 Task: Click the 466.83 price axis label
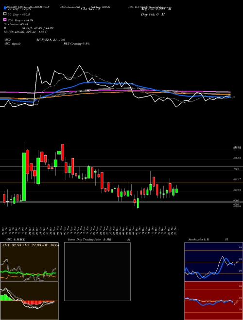[x=237, y=158]
